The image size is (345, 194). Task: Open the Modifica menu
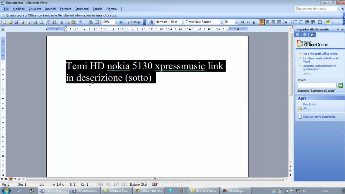coord(19,9)
